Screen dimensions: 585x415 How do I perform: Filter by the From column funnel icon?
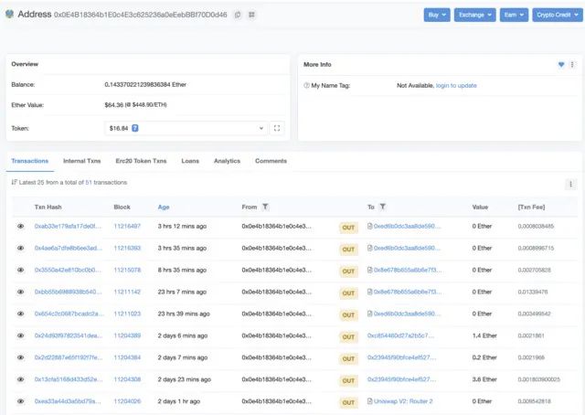click(x=265, y=207)
